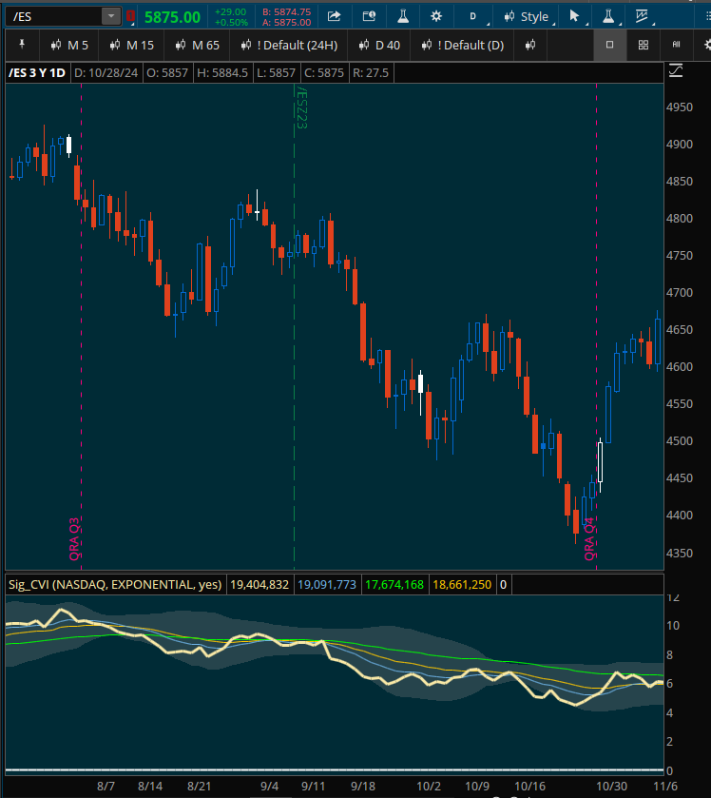Click the All layout toggle
Screen dimensions: 711x798
coord(677,45)
